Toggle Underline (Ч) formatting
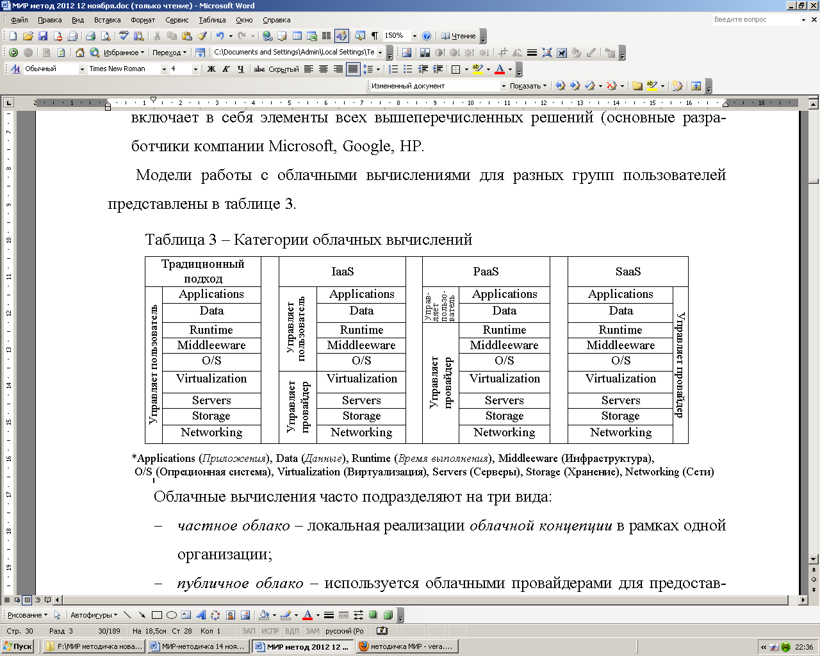The width and height of the screenshot is (820, 656). coord(241,69)
